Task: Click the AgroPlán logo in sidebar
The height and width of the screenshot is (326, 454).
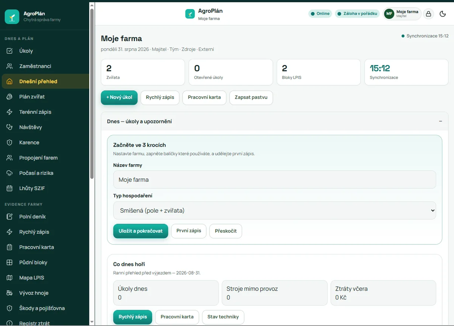Action: click(x=12, y=17)
